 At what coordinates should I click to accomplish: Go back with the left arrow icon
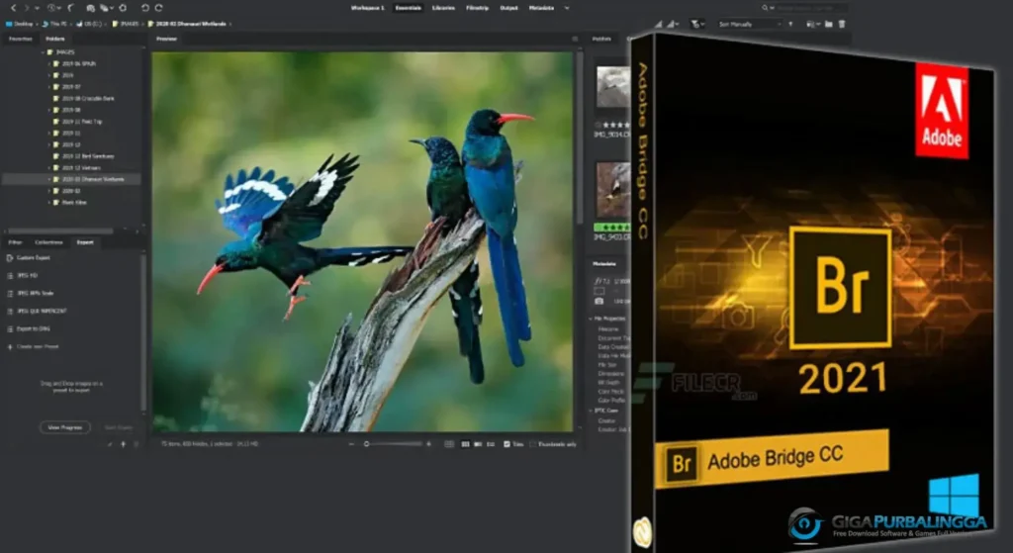point(13,8)
